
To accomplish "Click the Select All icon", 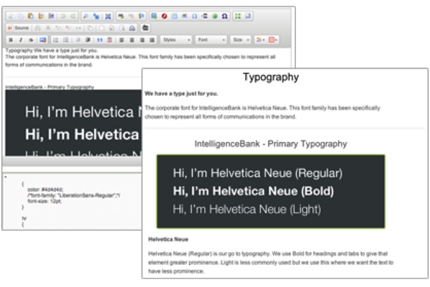I will (108, 17).
